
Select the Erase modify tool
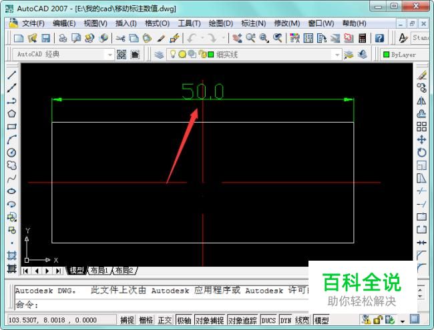click(422, 75)
